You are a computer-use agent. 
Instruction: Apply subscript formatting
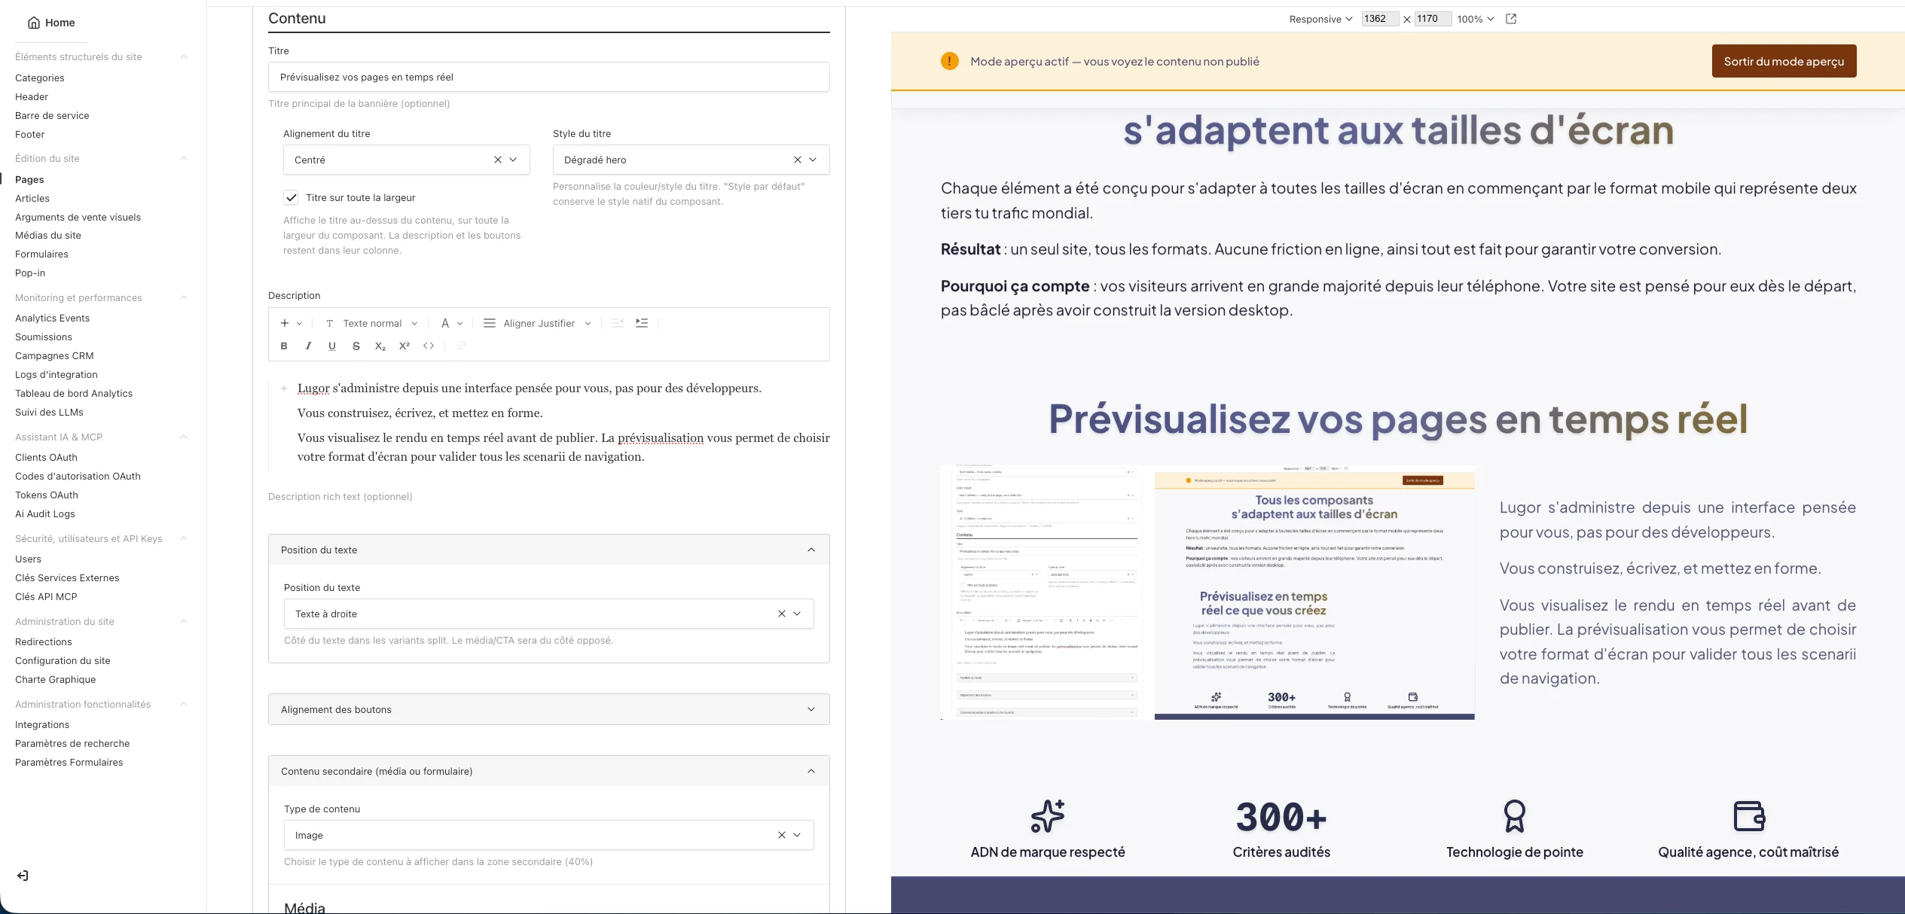[380, 346]
